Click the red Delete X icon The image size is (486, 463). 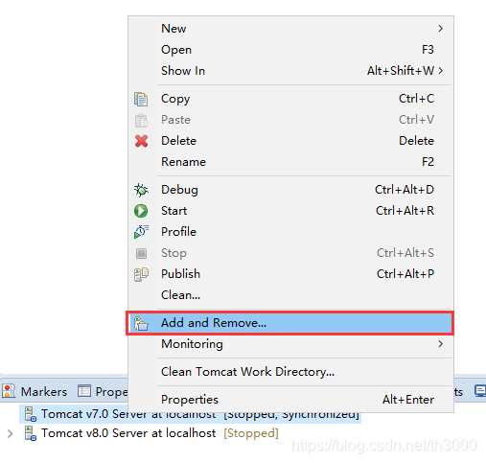(141, 141)
